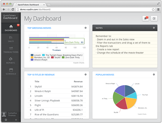Toggle Lincoln series in chart legend
The height and width of the screenshot is (123, 162).
coord(36,55)
